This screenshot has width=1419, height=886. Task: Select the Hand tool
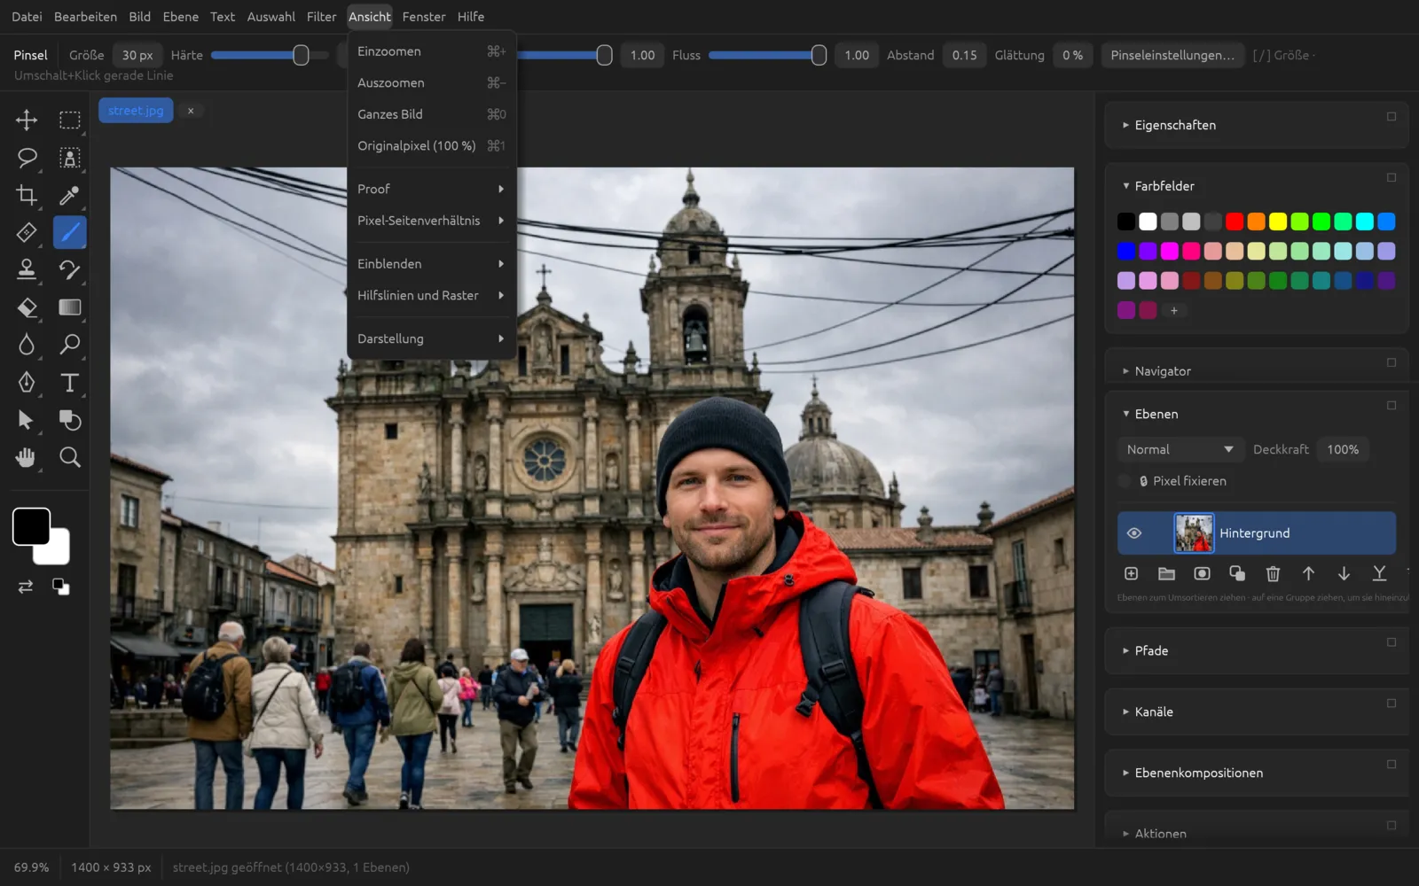click(27, 457)
